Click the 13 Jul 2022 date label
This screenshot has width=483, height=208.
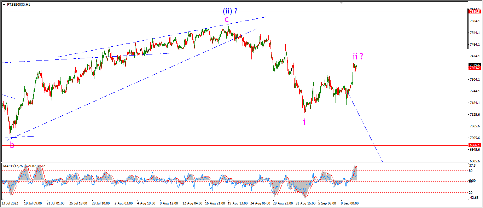pyautogui.click(x=11, y=203)
